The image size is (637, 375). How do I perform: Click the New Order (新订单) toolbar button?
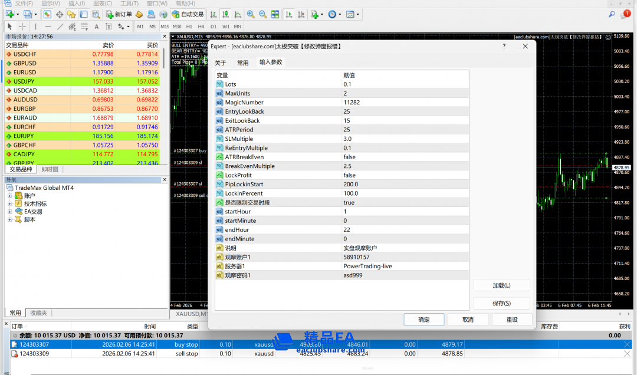pyautogui.click(x=119, y=14)
